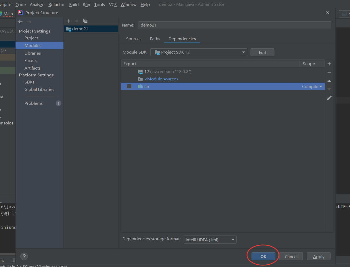Copy the selected module
The width and height of the screenshot is (350, 267).
coord(85,21)
